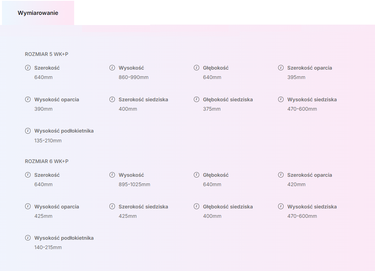This screenshot has width=375, height=271.
Task: Click info icon for Głębokość siedziska 400mm
Action: pos(197,206)
